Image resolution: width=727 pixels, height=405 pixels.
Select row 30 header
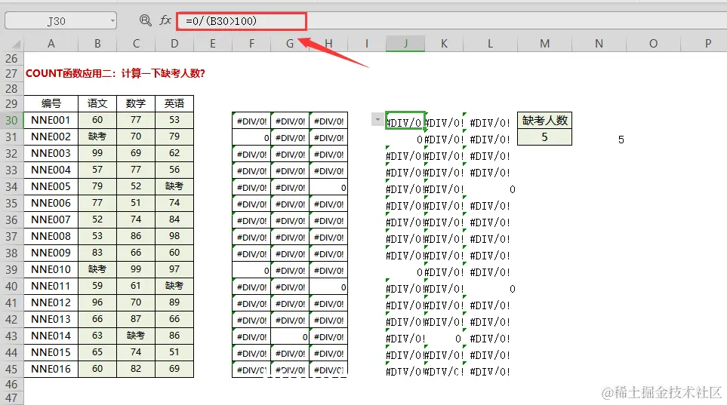coord(11,121)
